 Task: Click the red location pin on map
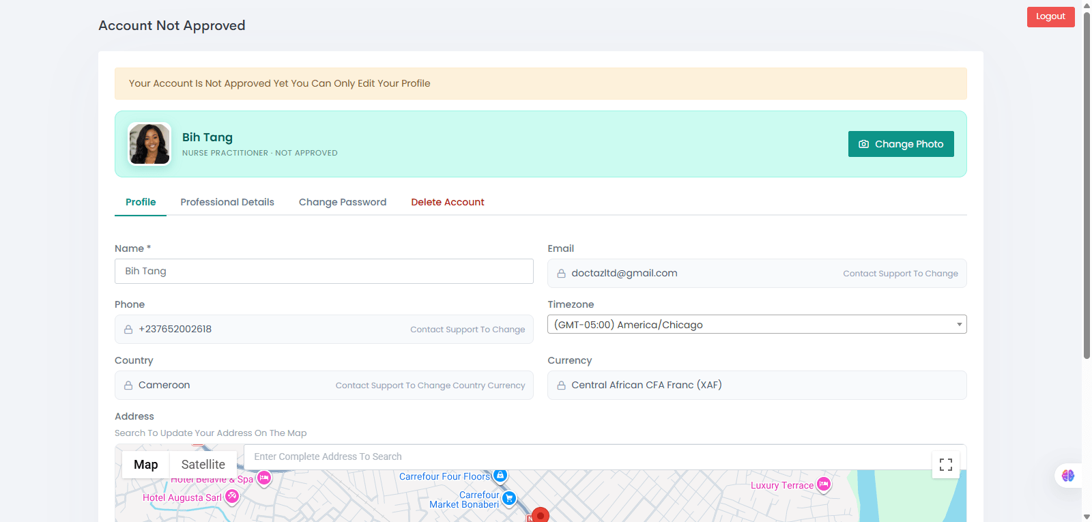click(541, 515)
